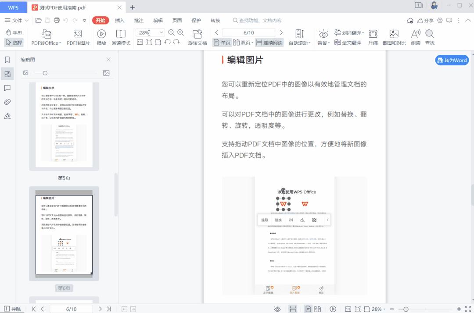Click the 转为Word floating button
Screen dimensions: 474x313
point(452,60)
